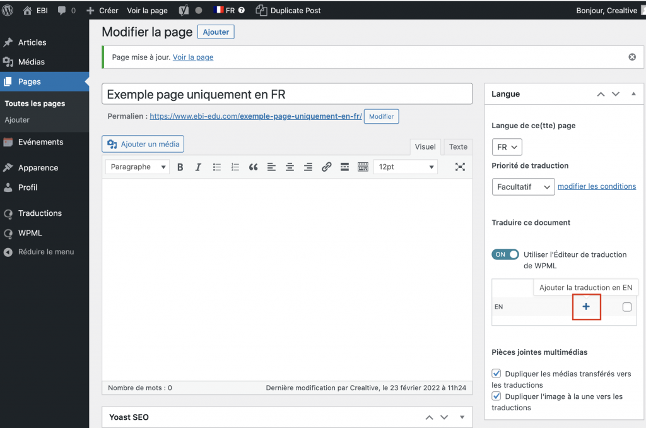Click modifier les conditions link
The height and width of the screenshot is (428, 646).
[597, 186]
